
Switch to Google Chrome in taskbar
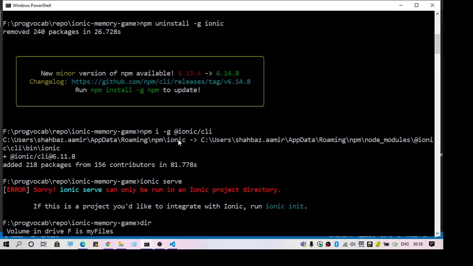[x=108, y=244]
